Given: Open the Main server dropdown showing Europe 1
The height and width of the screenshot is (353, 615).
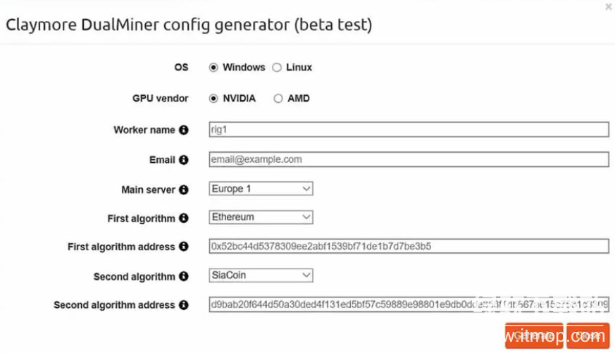Looking at the screenshot, I should click(261, 189).
